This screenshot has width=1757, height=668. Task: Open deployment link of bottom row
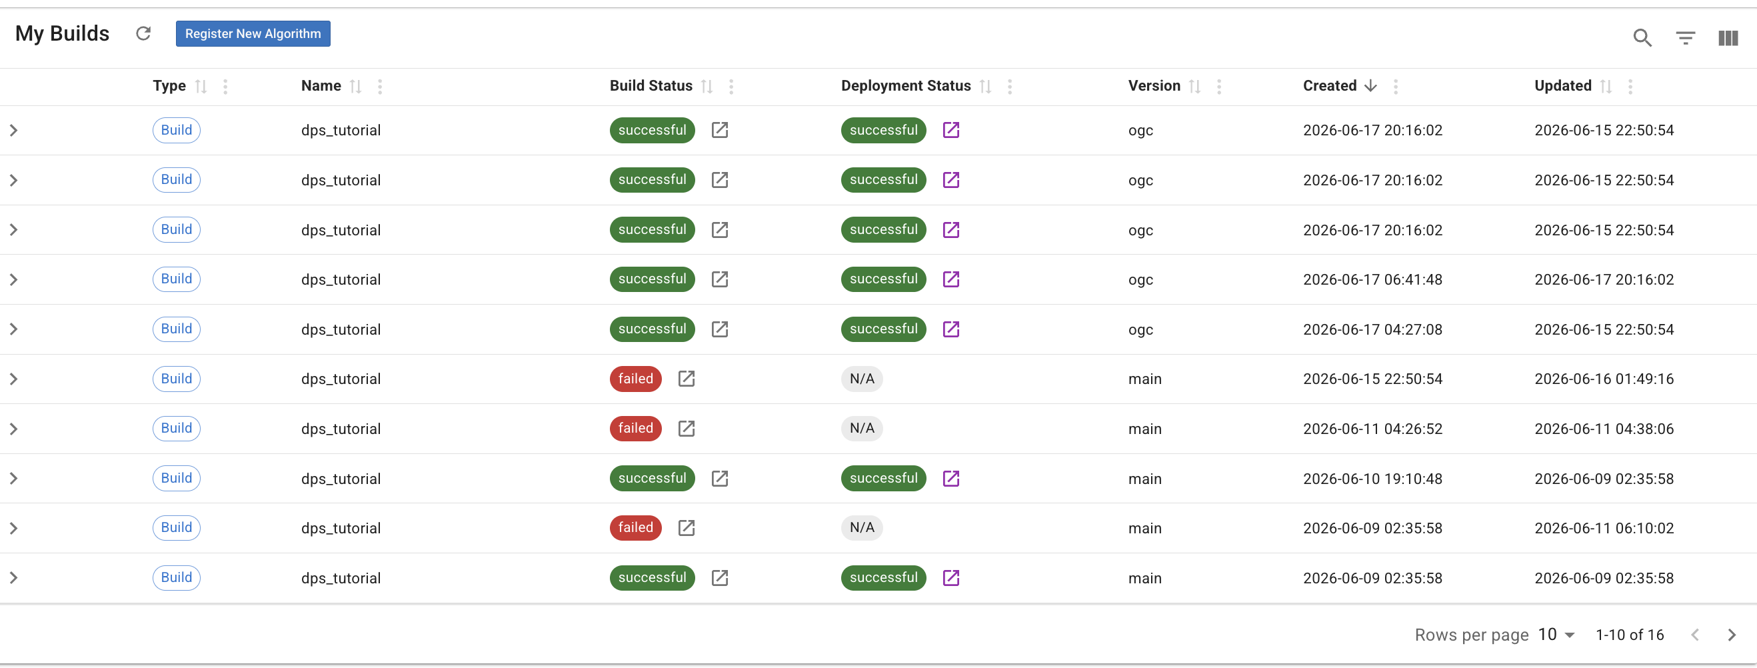[x=950, y=578]
